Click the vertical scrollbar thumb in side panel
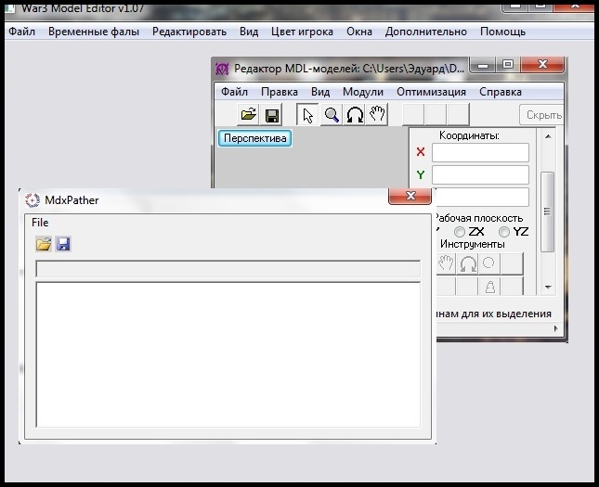Image resolution: width=599 pixels, height=487 pixels. (547, 211)
